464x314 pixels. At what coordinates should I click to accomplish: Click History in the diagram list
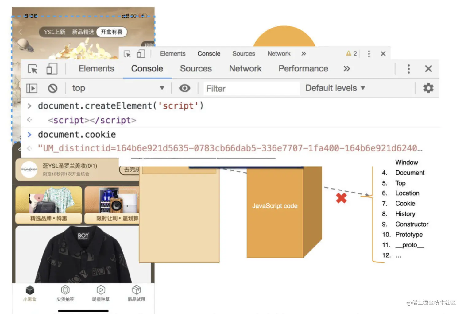tap(405, 214)
